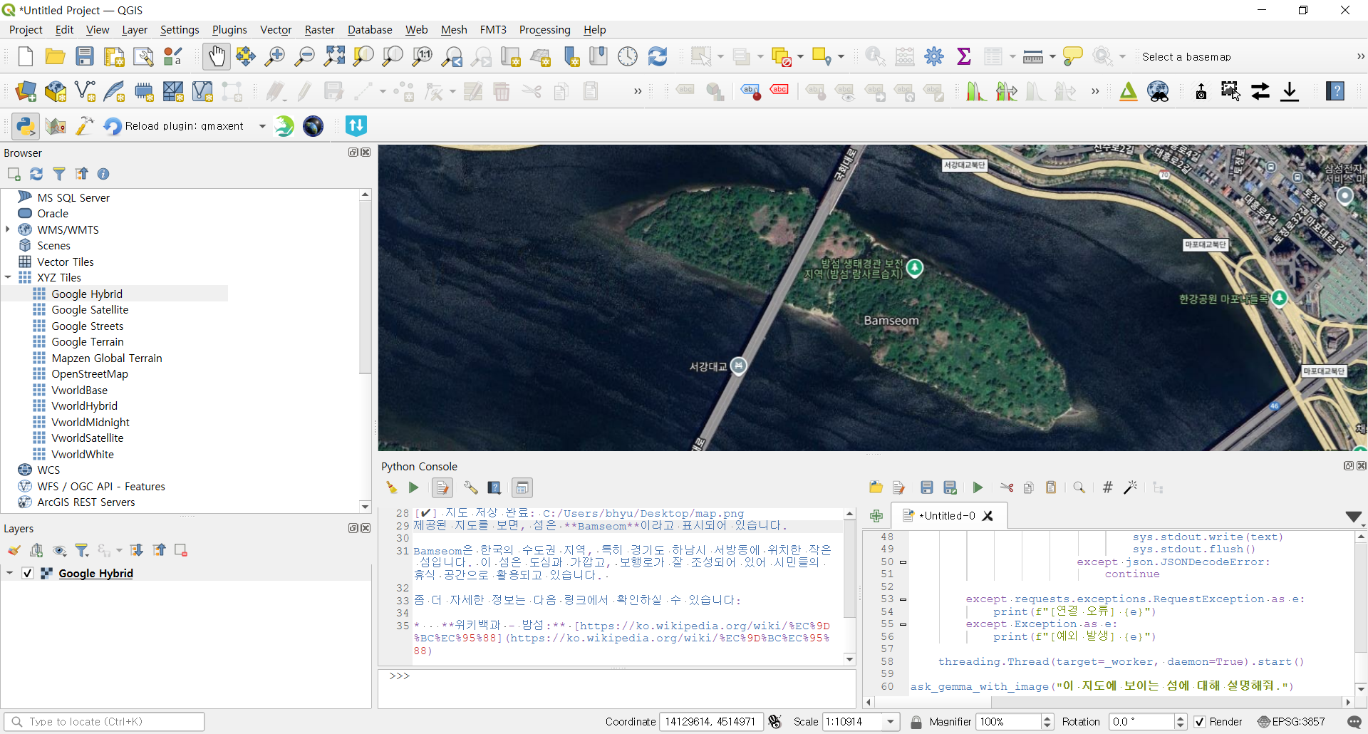Open Statistical Summary sigma icon
The width and height of the screenshot is (1368, 734).
point(963,56)
